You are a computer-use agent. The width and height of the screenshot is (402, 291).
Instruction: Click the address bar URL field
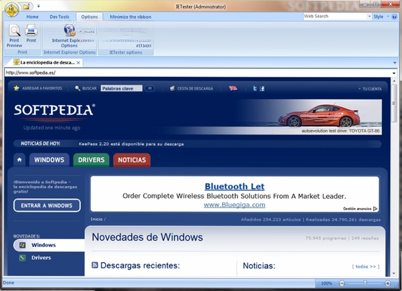[x=198, y=73]
